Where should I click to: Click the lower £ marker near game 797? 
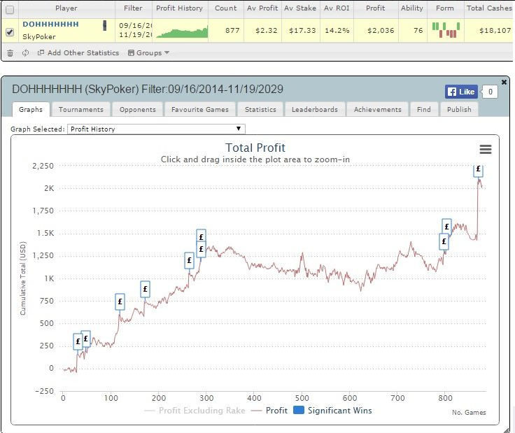pos(444,241)
